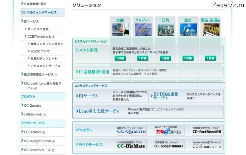Viewport: 246px width, 155px height.
Task: Click the CC-FactRevo/AR product logo
Action: 207,130
